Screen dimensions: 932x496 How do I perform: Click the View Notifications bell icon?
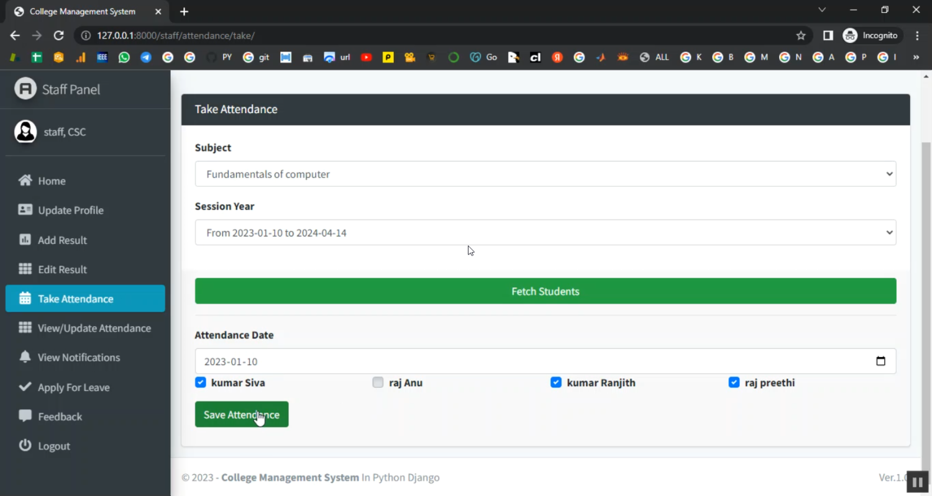[25, 357]
